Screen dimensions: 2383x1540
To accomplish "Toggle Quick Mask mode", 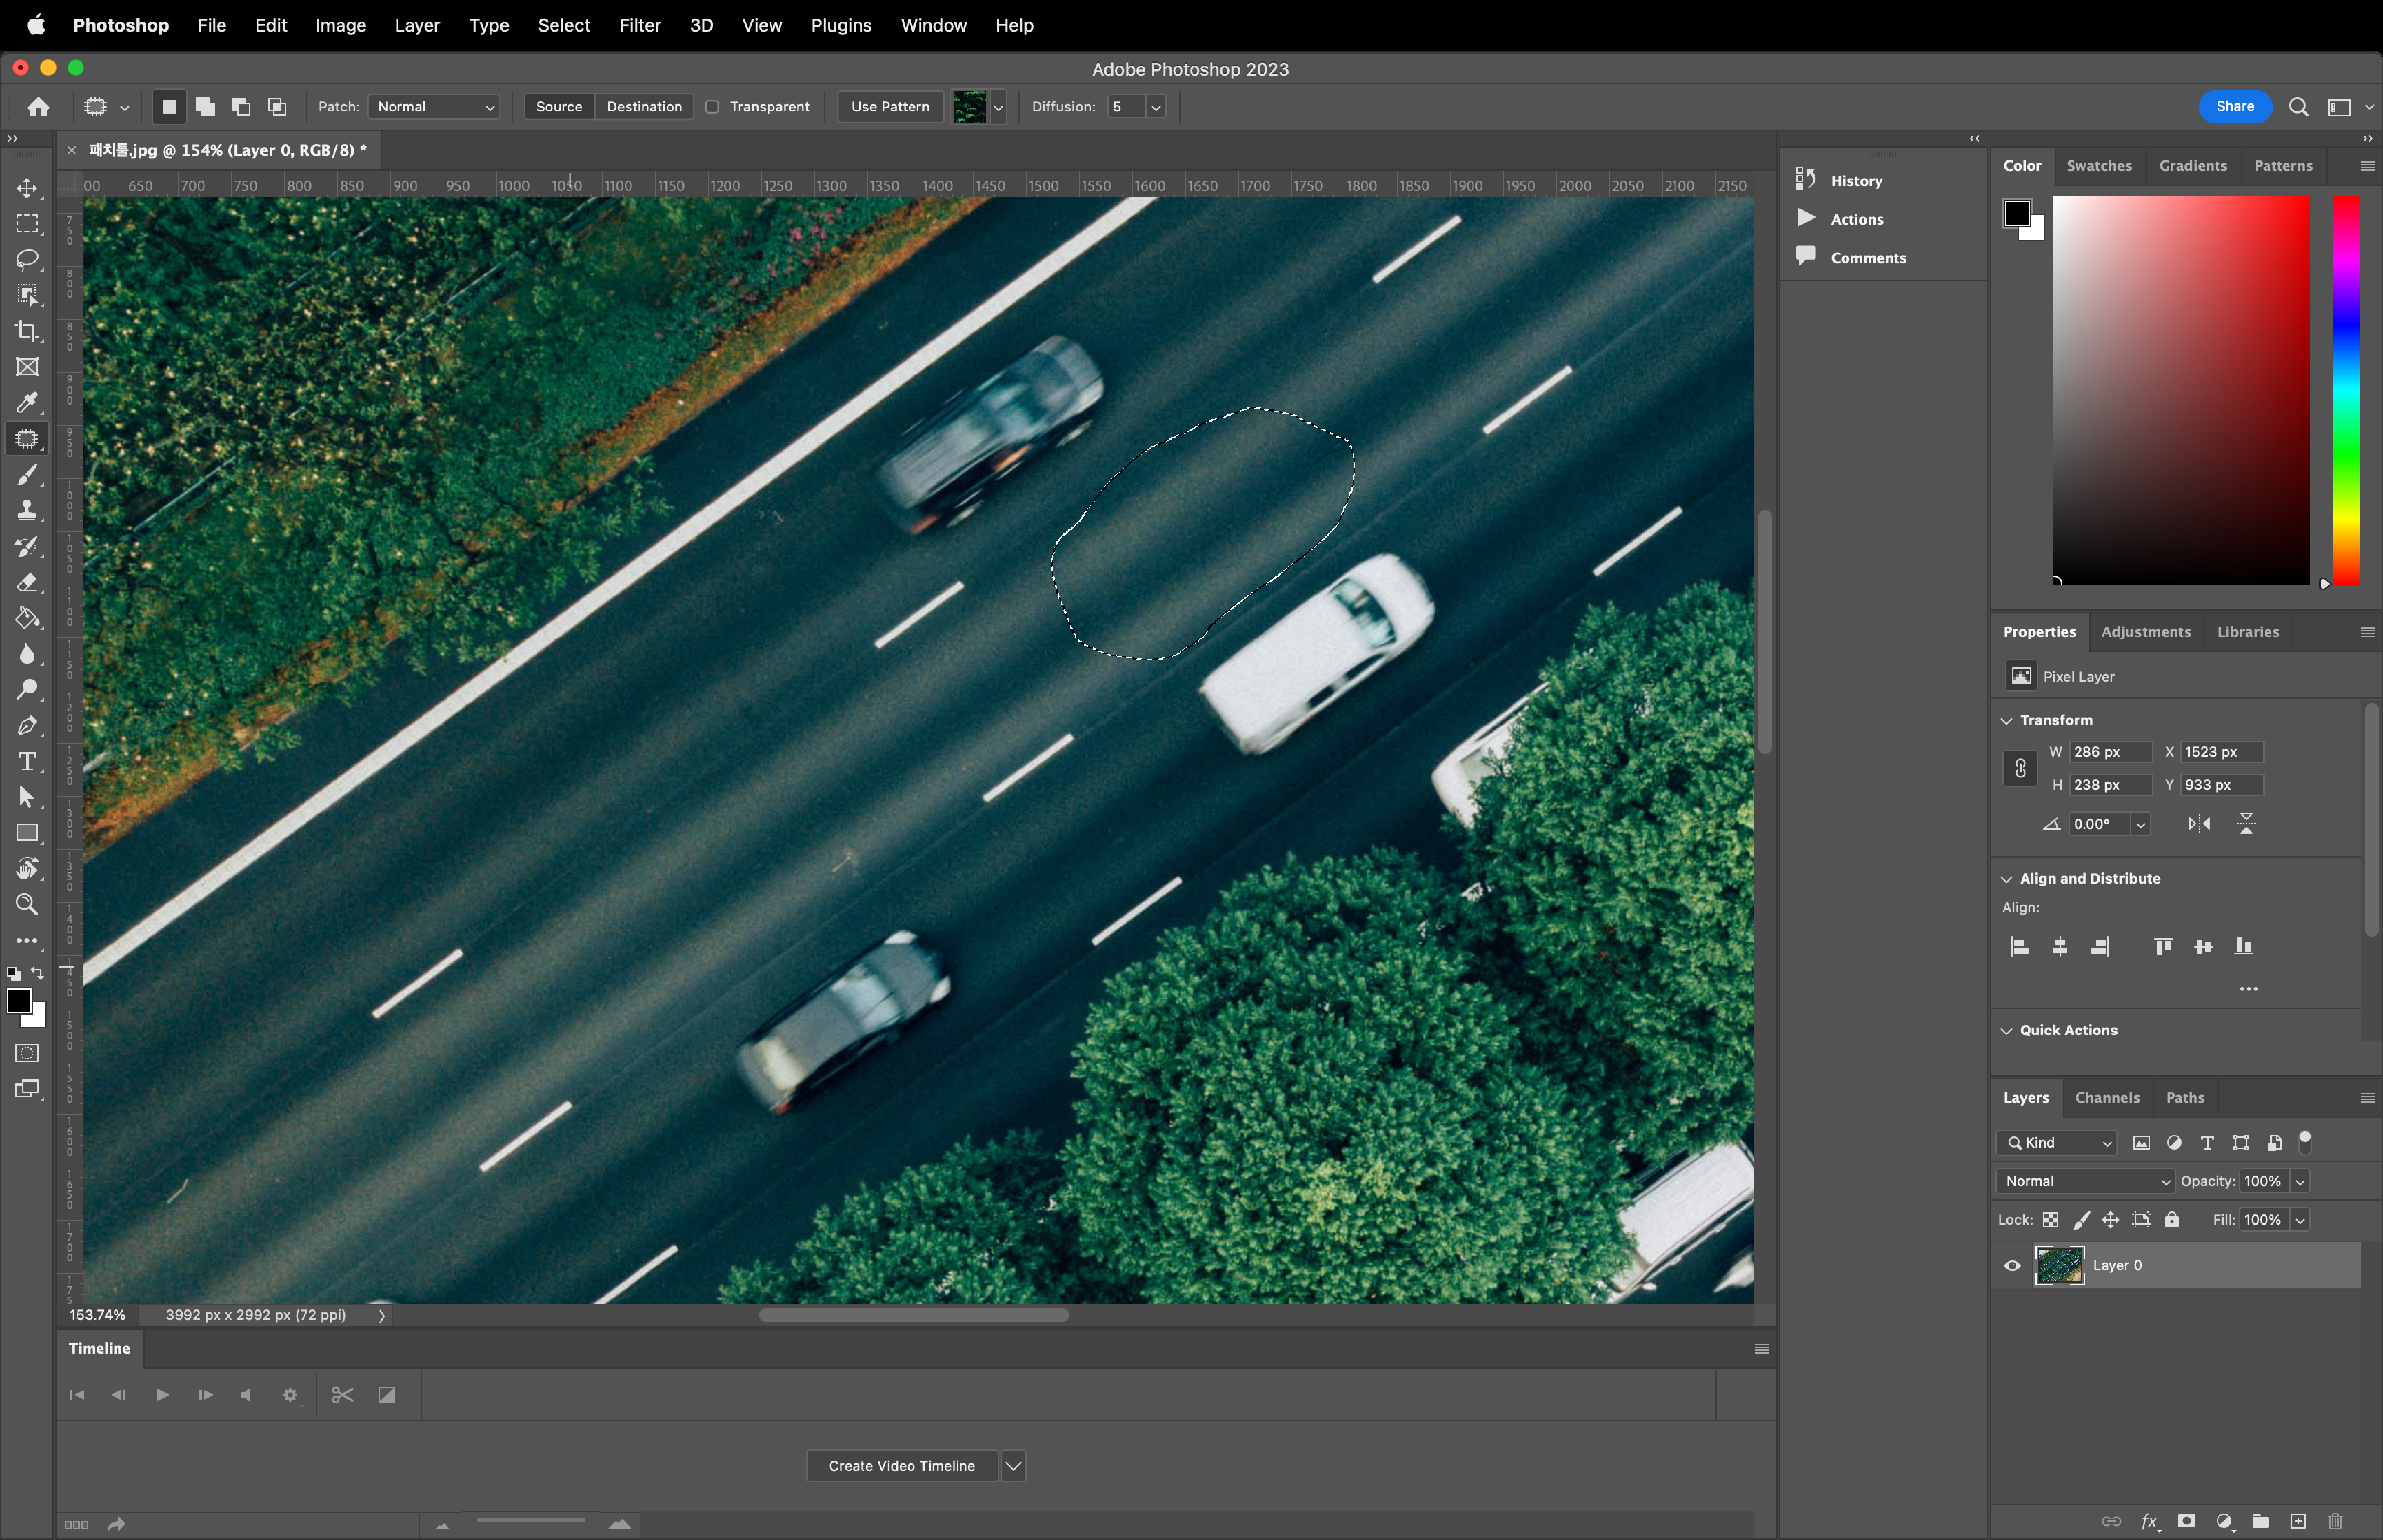I will 27,1053.
